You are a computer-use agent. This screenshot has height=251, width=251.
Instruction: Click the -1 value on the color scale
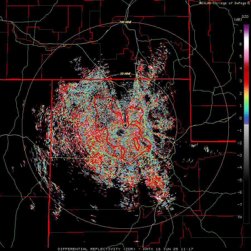click(x=240, y=131)
